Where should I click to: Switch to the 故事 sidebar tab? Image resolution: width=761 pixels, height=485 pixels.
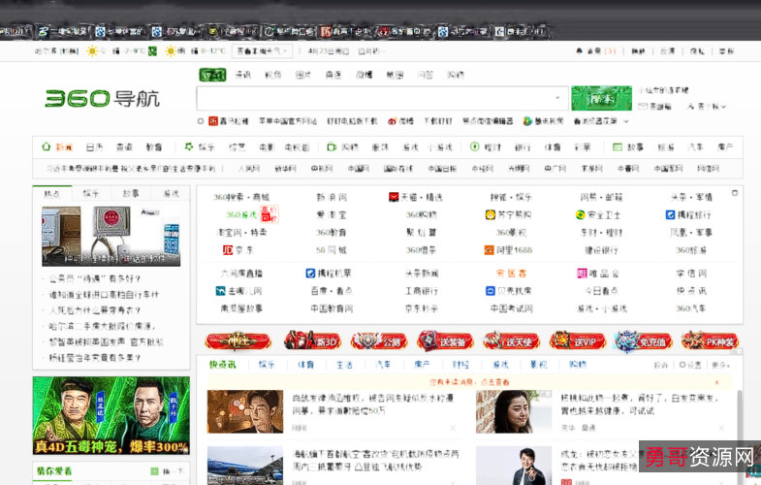(131, 194)
